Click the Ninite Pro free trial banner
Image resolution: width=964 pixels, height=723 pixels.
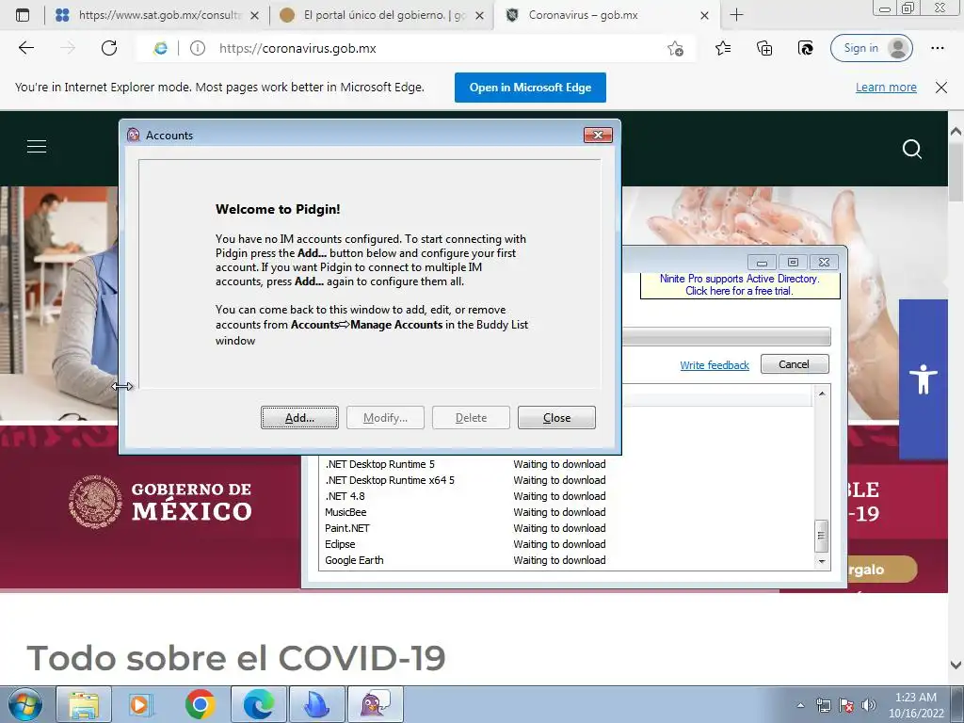[x=740, y=284]
